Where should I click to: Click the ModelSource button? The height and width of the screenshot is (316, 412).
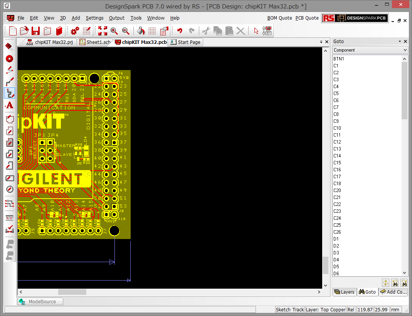40,301
